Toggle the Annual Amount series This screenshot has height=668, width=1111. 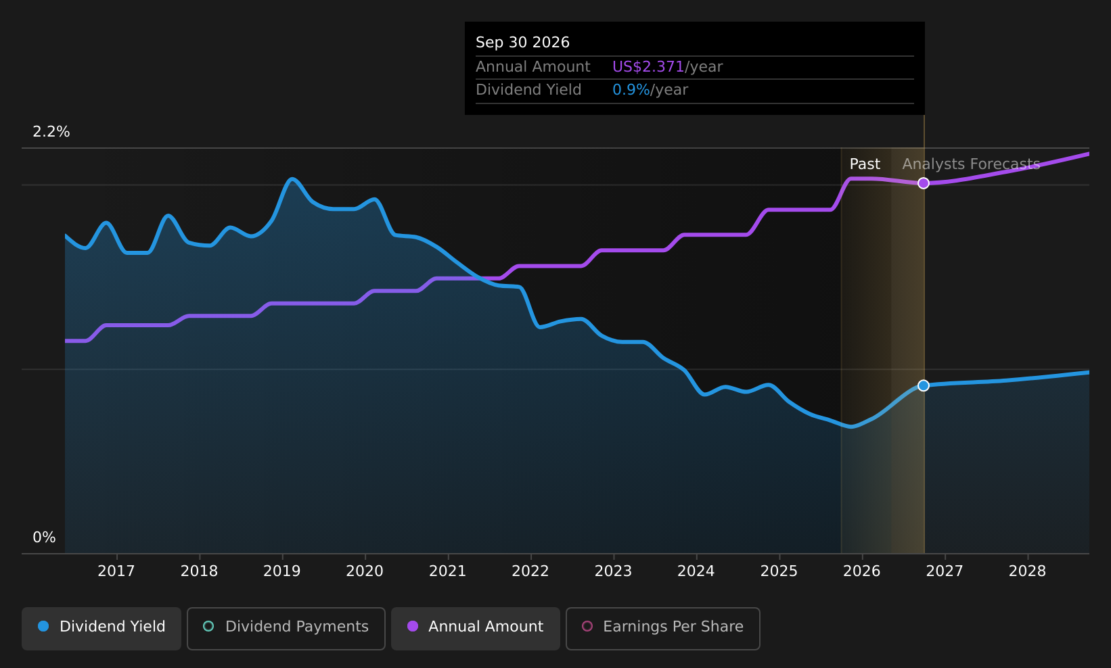click(x=476, y=629)
